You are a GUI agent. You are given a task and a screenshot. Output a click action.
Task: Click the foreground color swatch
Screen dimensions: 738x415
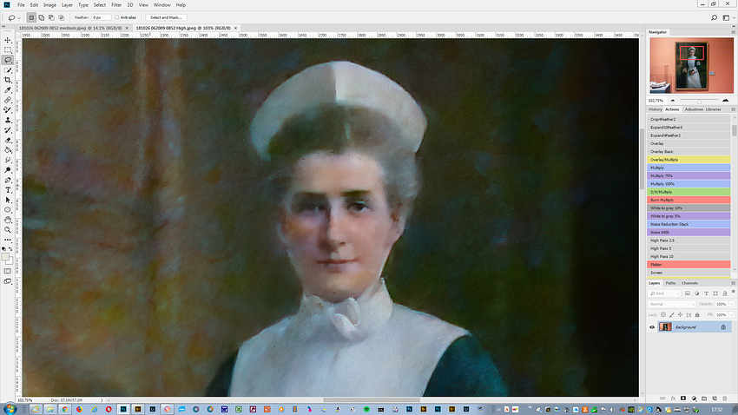tap(6, 257)
